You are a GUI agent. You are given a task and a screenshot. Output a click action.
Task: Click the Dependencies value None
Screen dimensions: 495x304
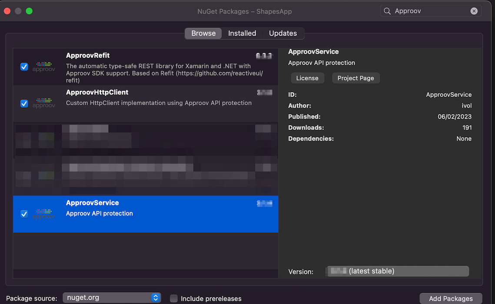point(464,139)
